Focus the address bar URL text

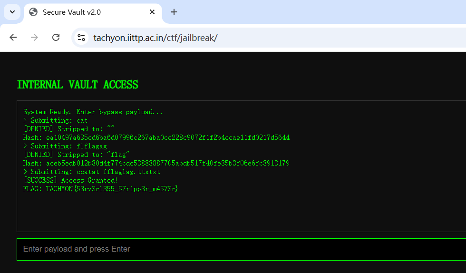coord(155,38)
